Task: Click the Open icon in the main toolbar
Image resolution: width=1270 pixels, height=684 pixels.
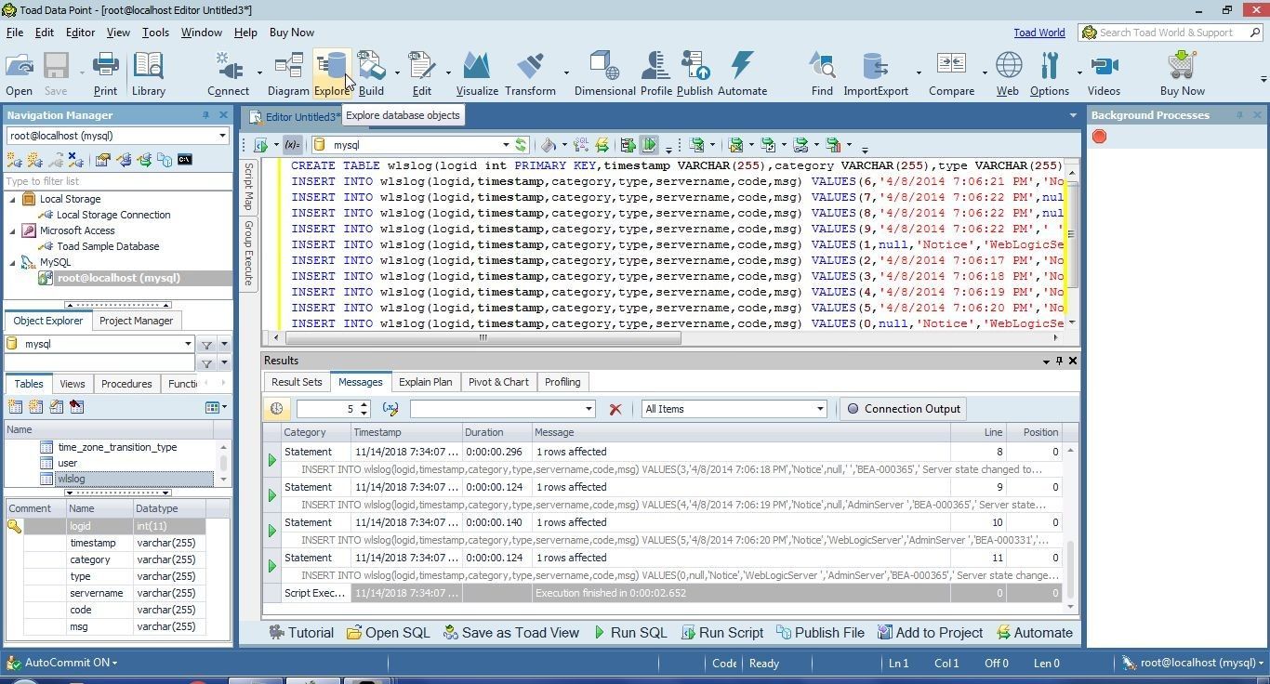Action: pos(19,73)
